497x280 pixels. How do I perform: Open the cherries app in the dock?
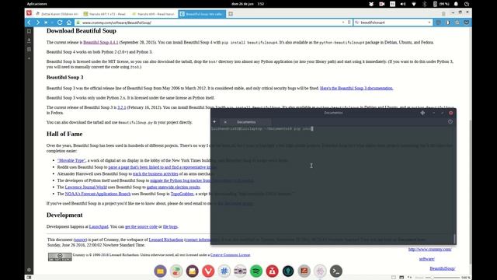click(x=176, y=271)
